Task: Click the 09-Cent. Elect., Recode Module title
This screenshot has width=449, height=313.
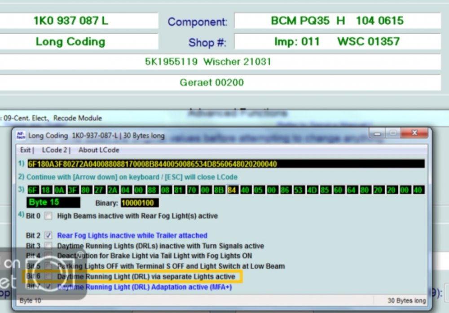Action: 53,118
